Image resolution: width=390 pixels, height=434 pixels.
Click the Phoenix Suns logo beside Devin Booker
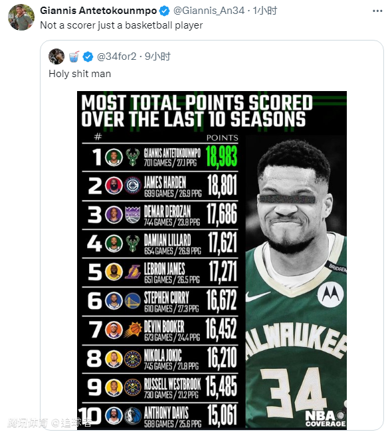point(132,330)
